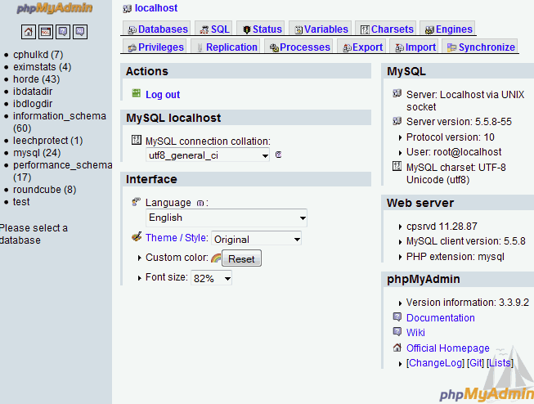
Task: Open the [Lists] link
Action: point(500,363)
